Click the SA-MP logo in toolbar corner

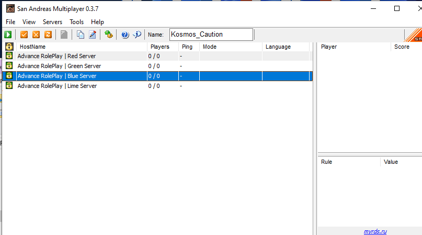click(x=414, y=35)
